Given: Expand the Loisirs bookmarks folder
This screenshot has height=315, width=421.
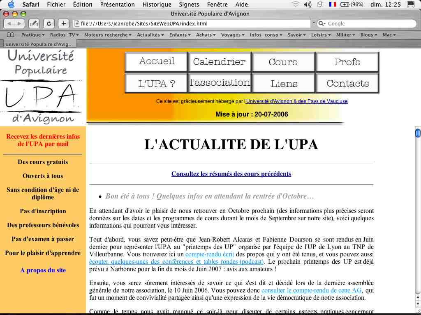Looking at the screenshot, I should coord(321,35).
